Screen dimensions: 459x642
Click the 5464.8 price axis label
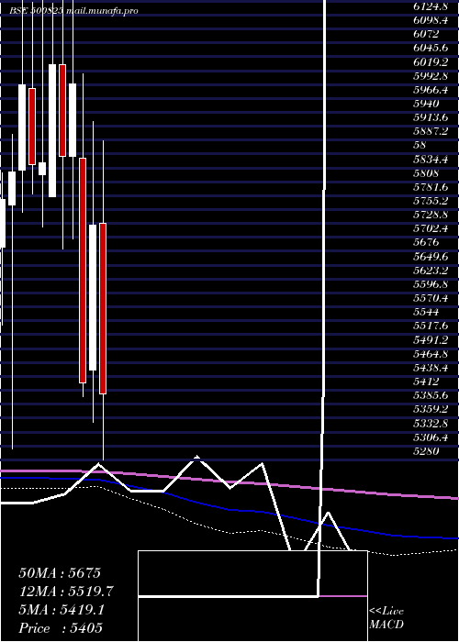[x=431, y=354]
